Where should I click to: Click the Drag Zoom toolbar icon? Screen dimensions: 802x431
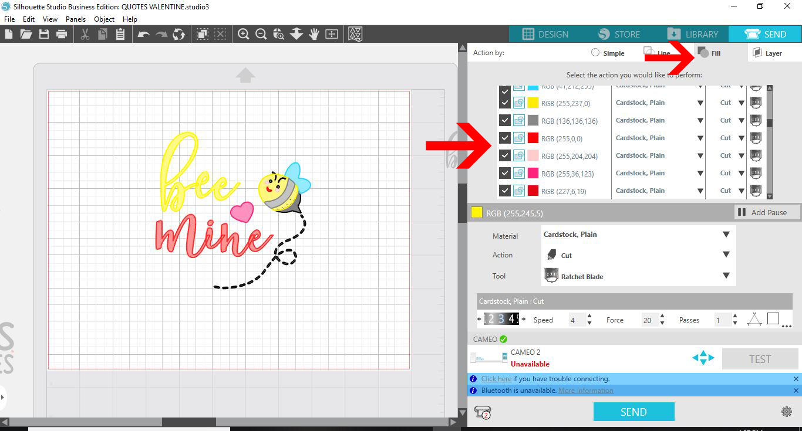278,33
